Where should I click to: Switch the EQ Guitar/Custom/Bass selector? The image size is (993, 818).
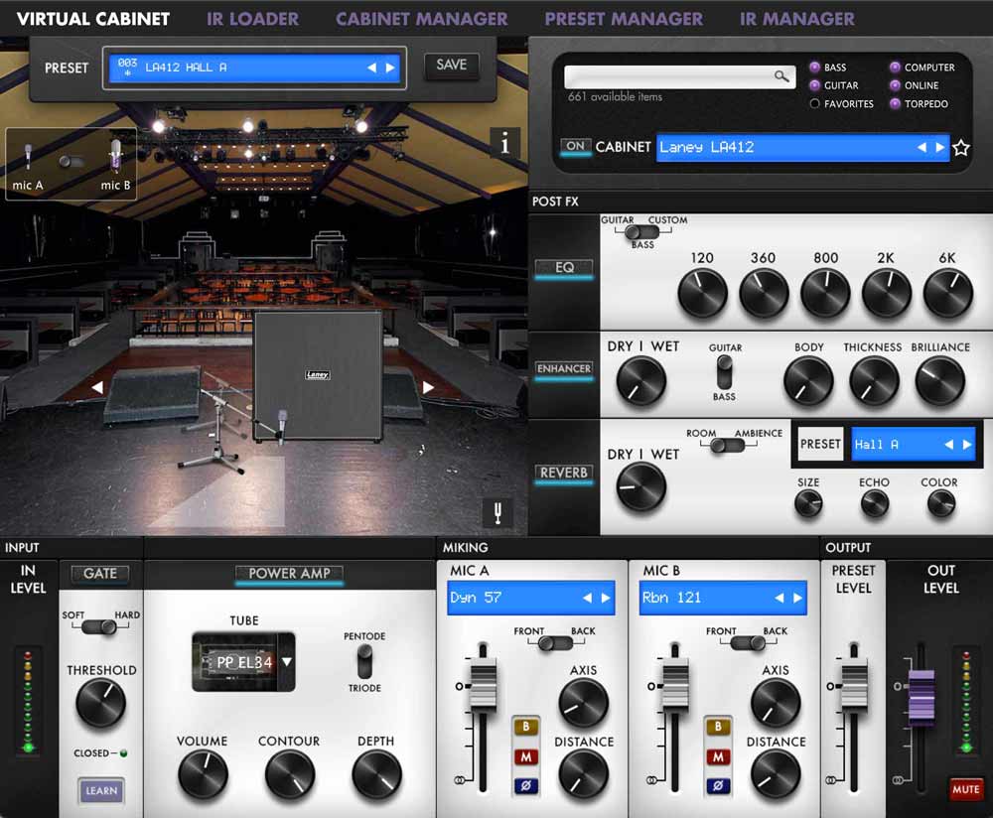pyautogui.click(x=641, y=232)
